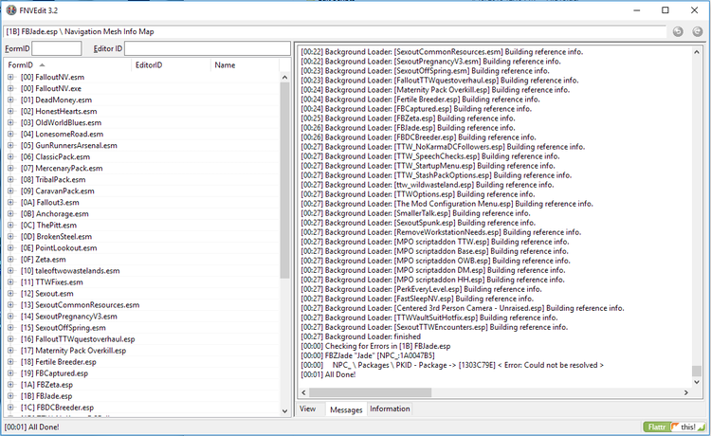Expand the [0A] Fallout3.esm node
Image resolution: width=711 pixels, height=436 pixels.
(10, 202)
